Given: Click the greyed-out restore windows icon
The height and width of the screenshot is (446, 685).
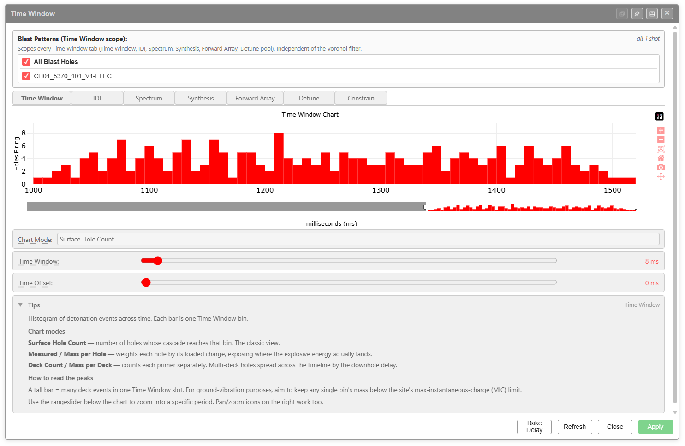Looking at the screenshot, I should point(622,14).
